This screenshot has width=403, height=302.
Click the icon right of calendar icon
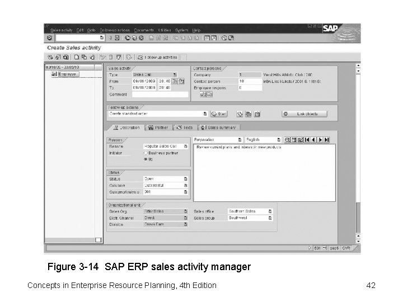pos(181,81)
